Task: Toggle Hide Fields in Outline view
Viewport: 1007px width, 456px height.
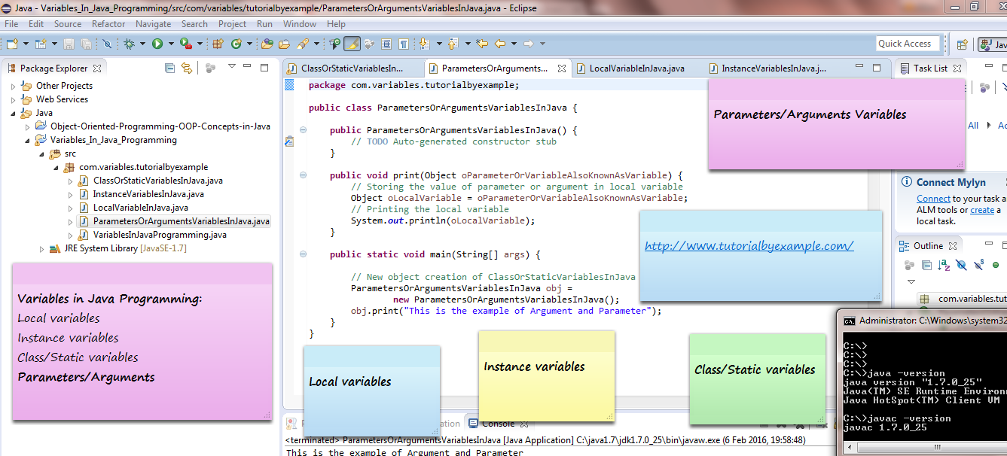Action: (961, 265)
